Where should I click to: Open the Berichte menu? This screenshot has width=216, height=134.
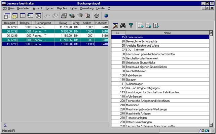[x=62, y=8]
